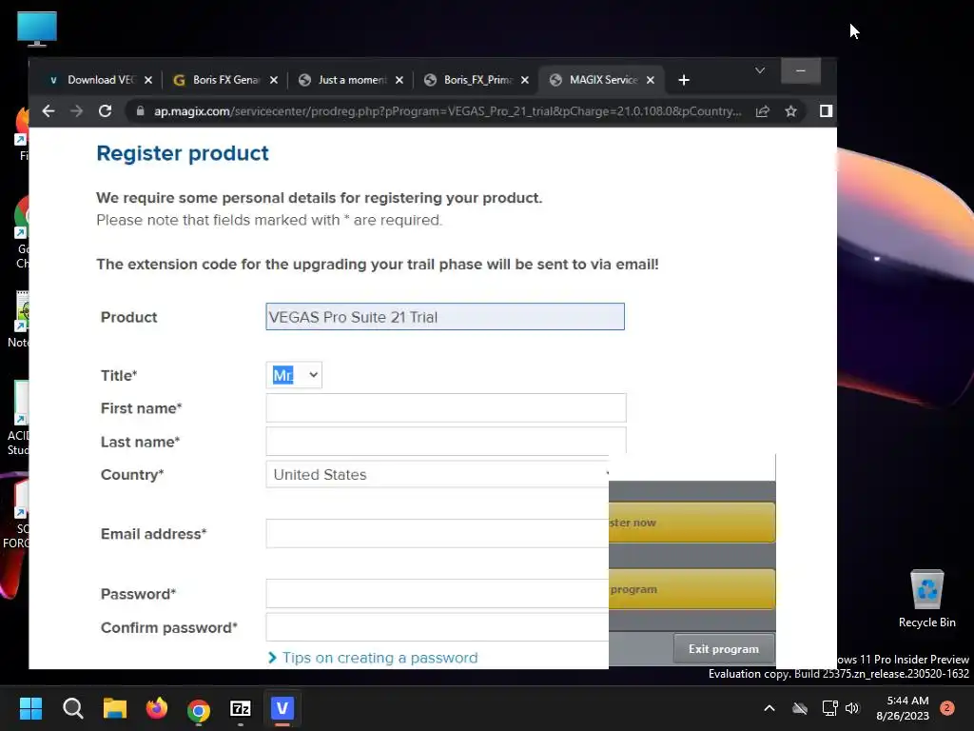Open the notification badge showing 2
This screenshot has height=731, width=974.
click(947, 708)
